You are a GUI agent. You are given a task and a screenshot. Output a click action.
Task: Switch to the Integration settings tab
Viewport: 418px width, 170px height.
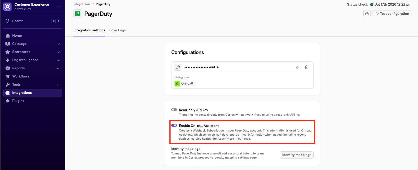(89, 30)
